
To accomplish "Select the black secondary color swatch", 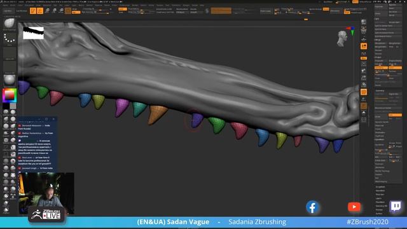I will click(x=6, y=106).
